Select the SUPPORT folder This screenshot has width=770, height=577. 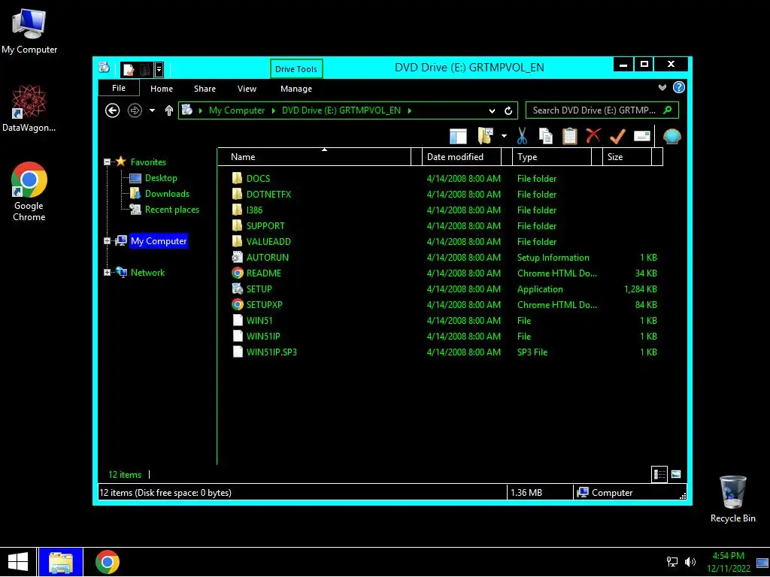(265, 226)
